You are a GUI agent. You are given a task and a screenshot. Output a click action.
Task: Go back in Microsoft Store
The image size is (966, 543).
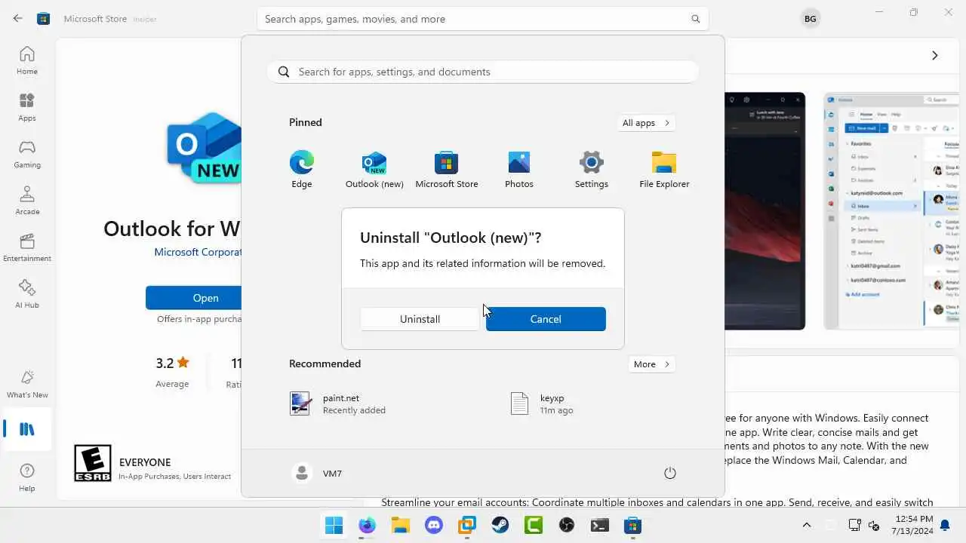tap(17, 19)
